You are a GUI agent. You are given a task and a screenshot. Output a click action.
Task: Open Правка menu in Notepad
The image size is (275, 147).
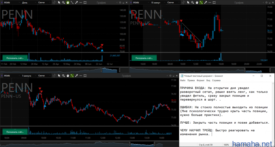tap(191, 80)
